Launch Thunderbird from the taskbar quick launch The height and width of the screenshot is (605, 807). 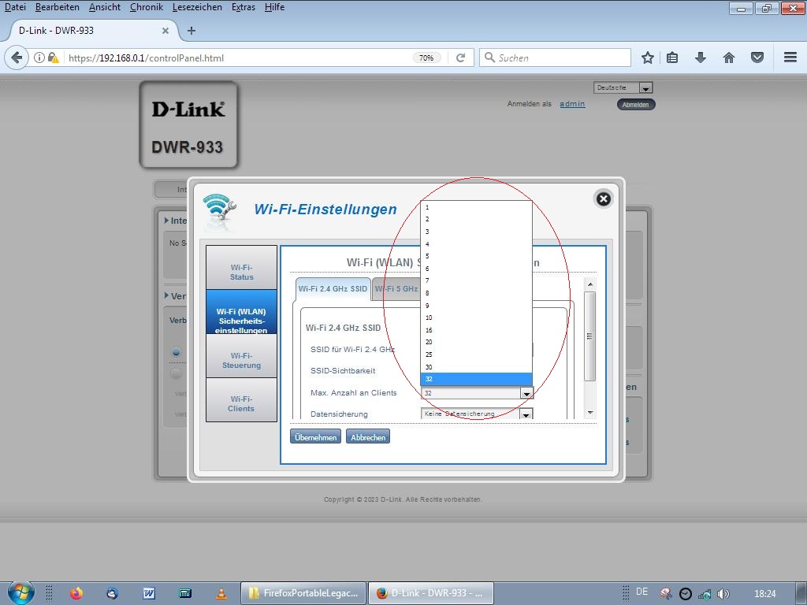click(112, 593)
